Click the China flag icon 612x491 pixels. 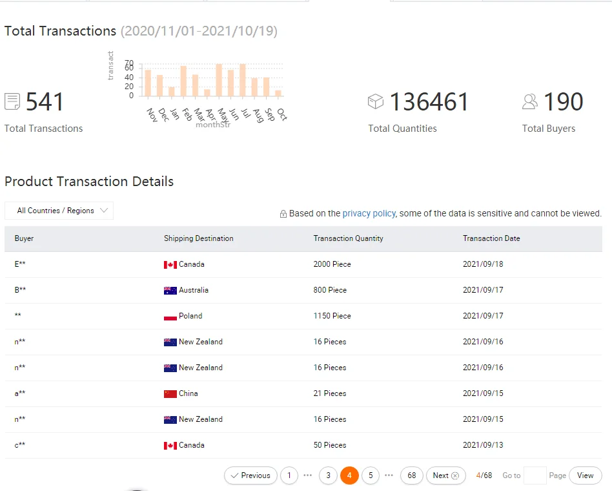pos(170,394)
